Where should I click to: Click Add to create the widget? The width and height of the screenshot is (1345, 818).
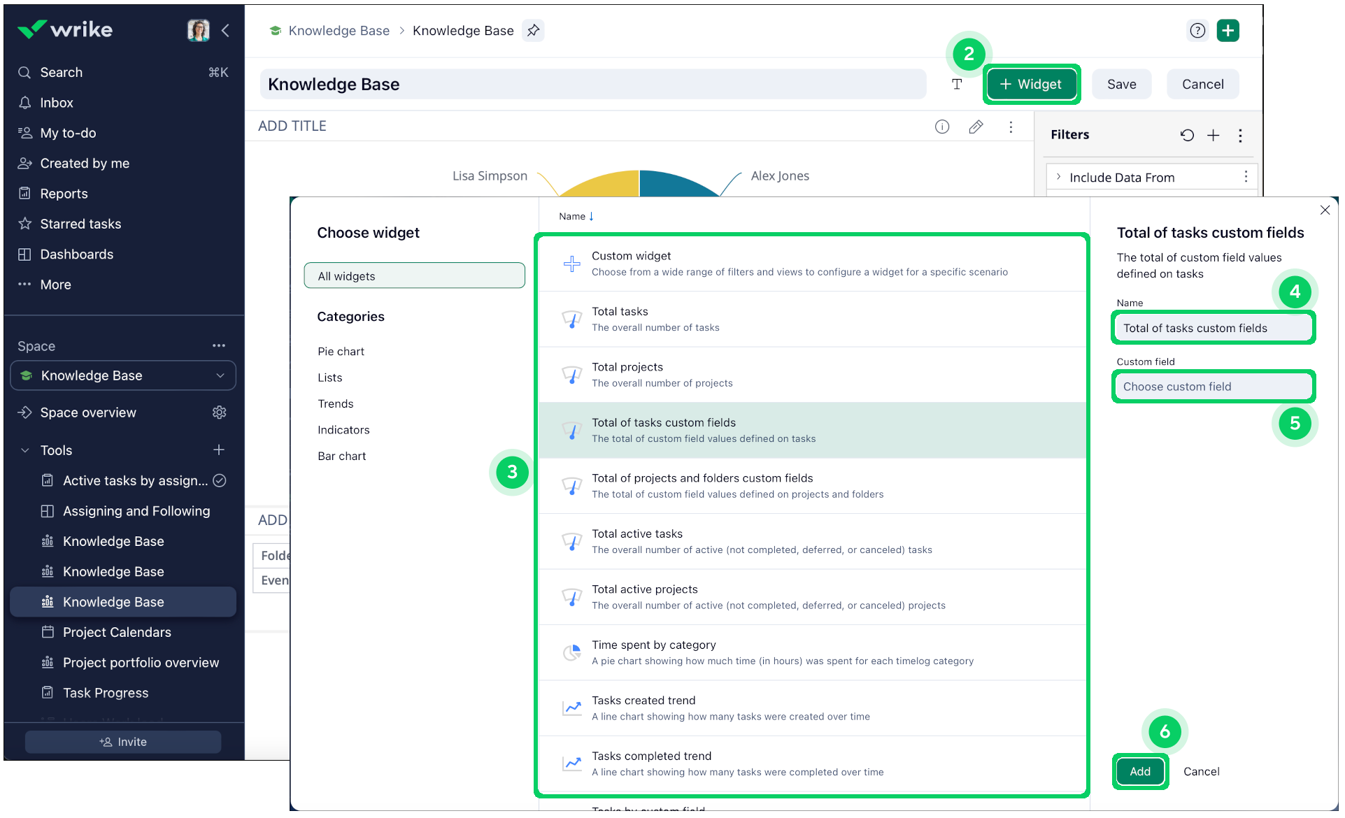pyautogui.click(x=1139, y=771)
